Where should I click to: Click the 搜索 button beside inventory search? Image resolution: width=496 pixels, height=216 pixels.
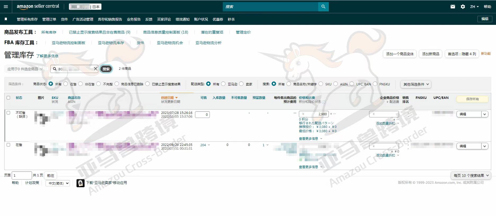point(106,69)
